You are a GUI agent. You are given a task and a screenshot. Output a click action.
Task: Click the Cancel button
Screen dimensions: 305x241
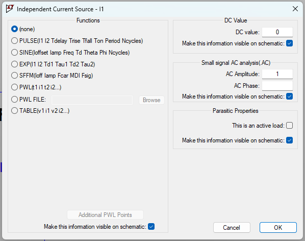(232, 227)
